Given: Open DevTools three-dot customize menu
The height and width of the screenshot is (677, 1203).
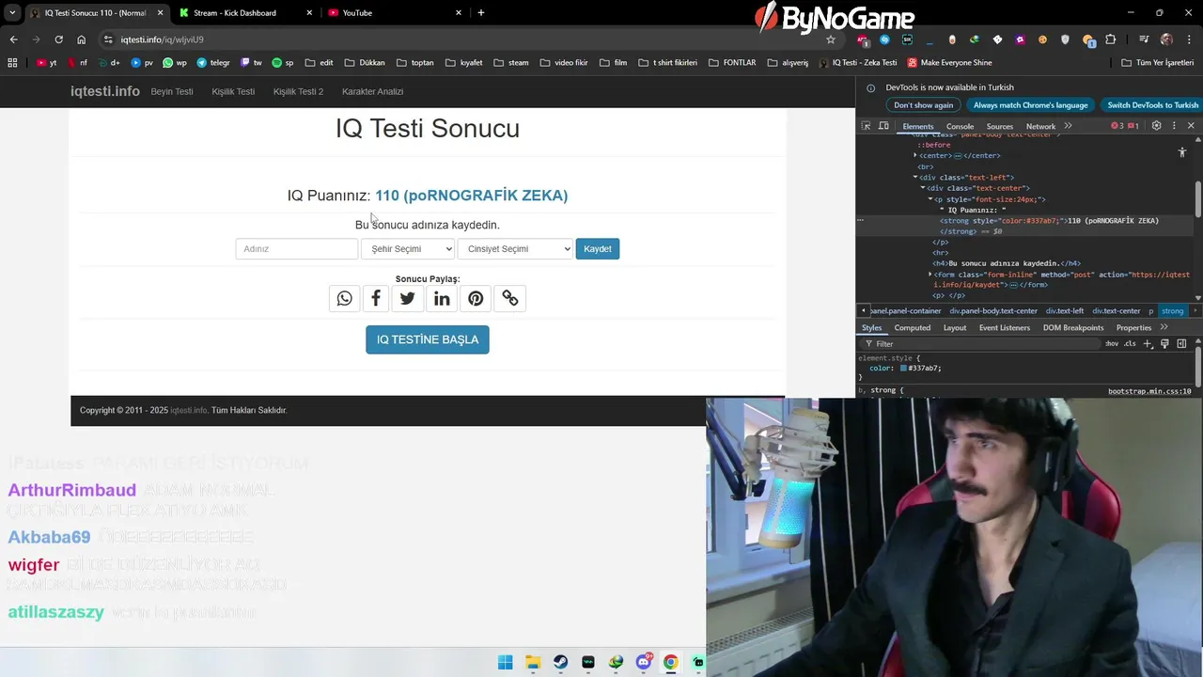Looking at the screenshot, I should [x=1174, y=126].
